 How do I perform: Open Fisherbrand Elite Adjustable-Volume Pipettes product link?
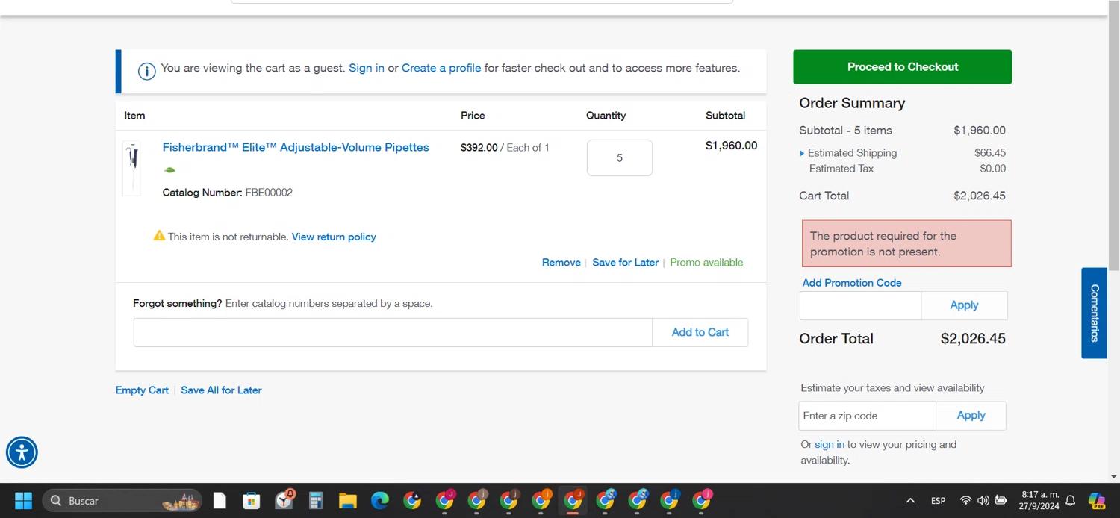tap(296, 147)
